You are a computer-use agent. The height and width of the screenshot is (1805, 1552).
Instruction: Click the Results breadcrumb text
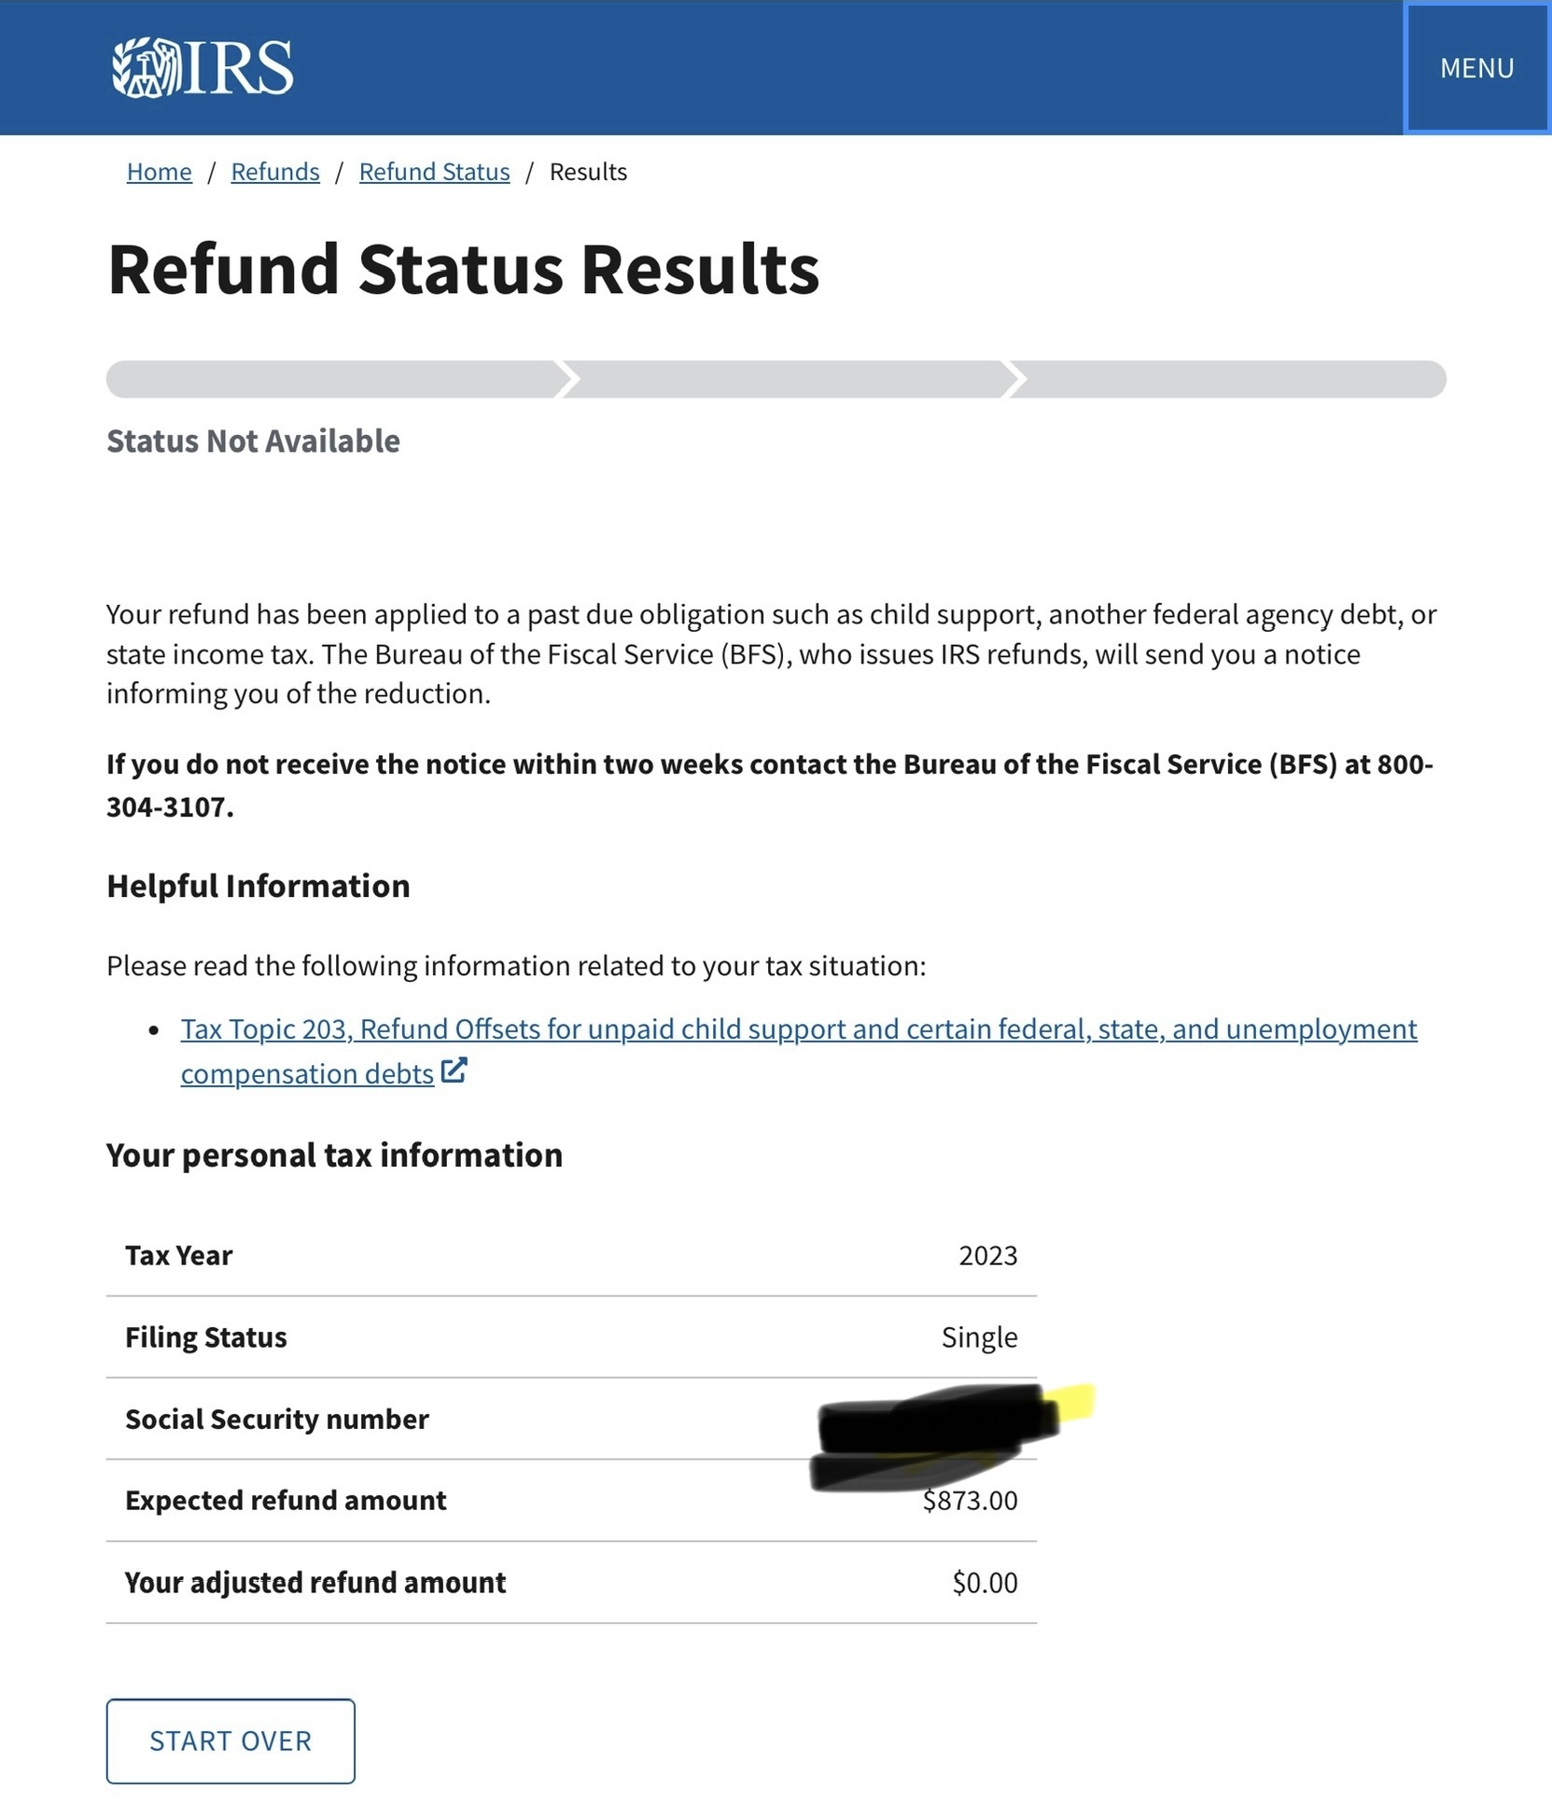(x=588, y=172)
